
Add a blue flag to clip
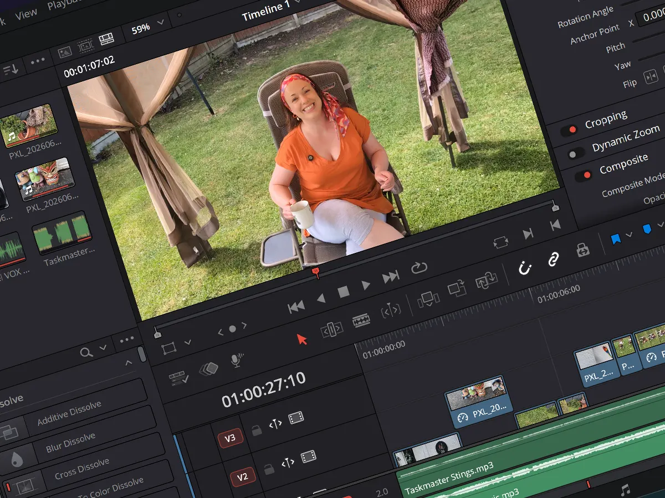615,240
